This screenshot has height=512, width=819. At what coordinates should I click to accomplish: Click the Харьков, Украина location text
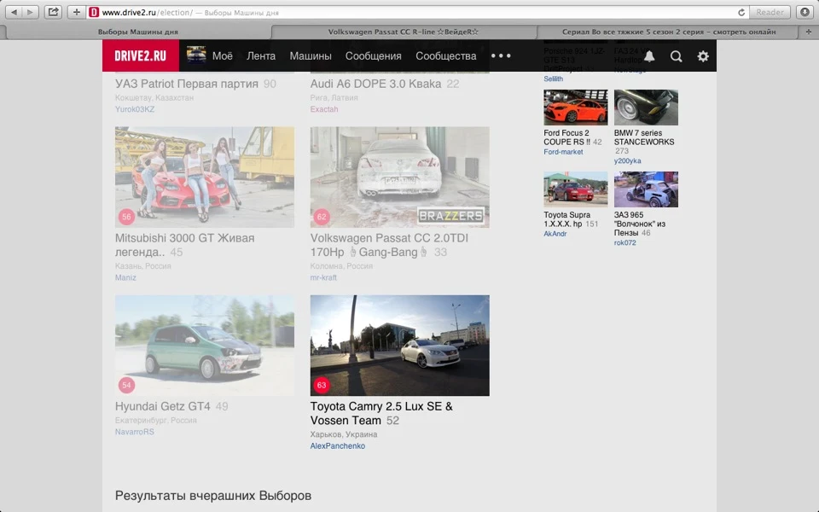(344, 434)
